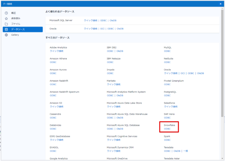
Task: Click クイック接続 for Microsoft SQL Server
Action: click(91, 20)
